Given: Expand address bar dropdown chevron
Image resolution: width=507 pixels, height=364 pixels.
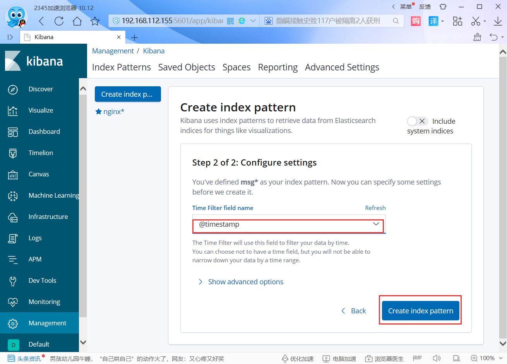Looking at the screenshot, I should [x=253, y=21].
